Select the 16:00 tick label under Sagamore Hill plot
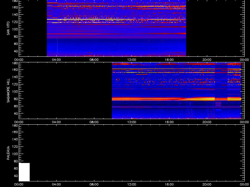250x187 pixels. [169, 122]
